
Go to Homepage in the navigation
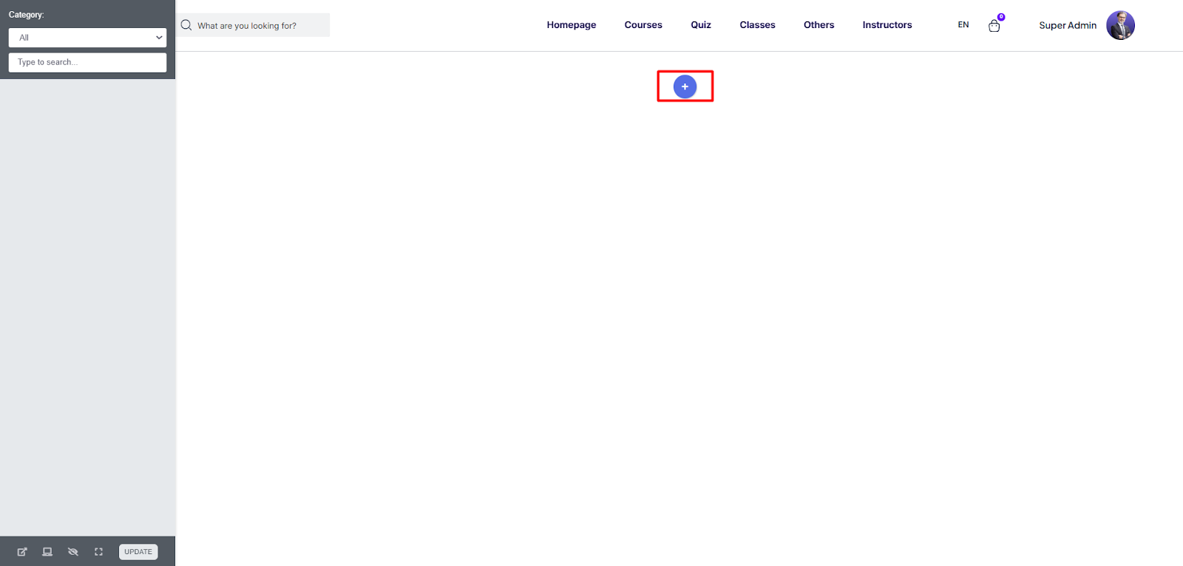572,25
